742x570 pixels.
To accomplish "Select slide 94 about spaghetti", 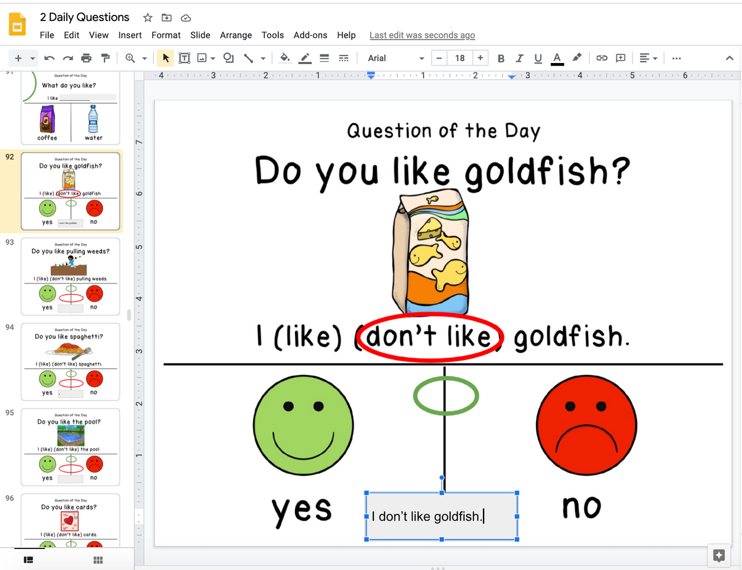I will click(70, 362).
